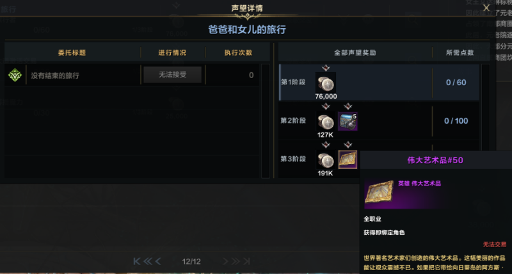This screenshot has width=512, height=274.
Task: Select the 第2阶段 reward row
Action: (x=379, y=121)
